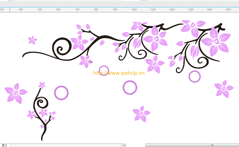The width and height of the screenshot is (239, 147).
Task: Click the 500 mark on the ruler
Action: [x=40, y=10]
